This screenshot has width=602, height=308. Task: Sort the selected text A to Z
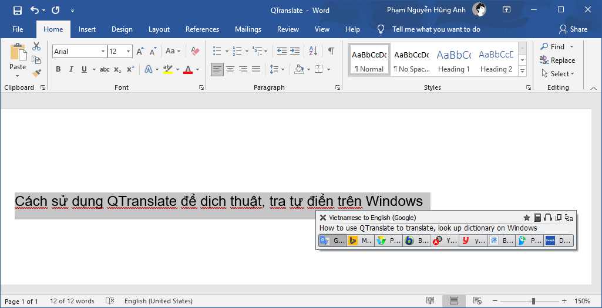click(313, 50)
